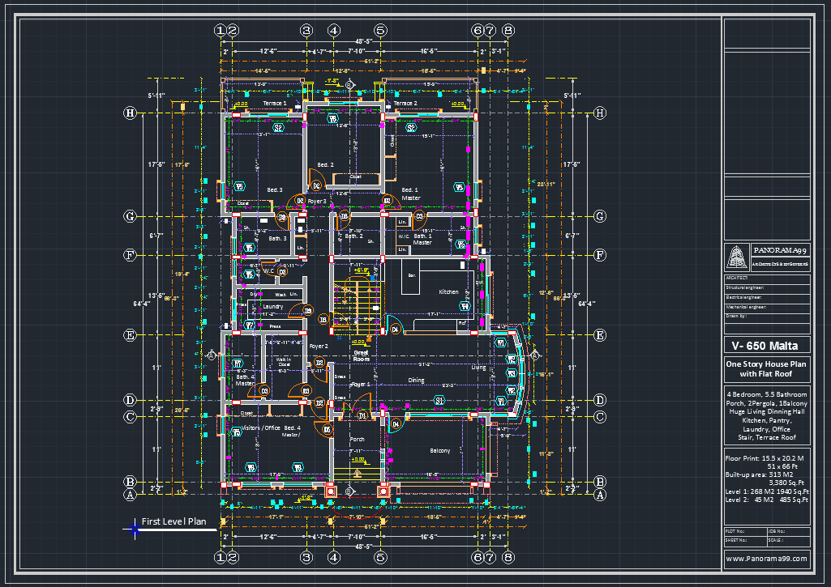Open the www.Panorama99.com link
The image size is (831, 587).
pyautogui.click(x=766, y=559)
